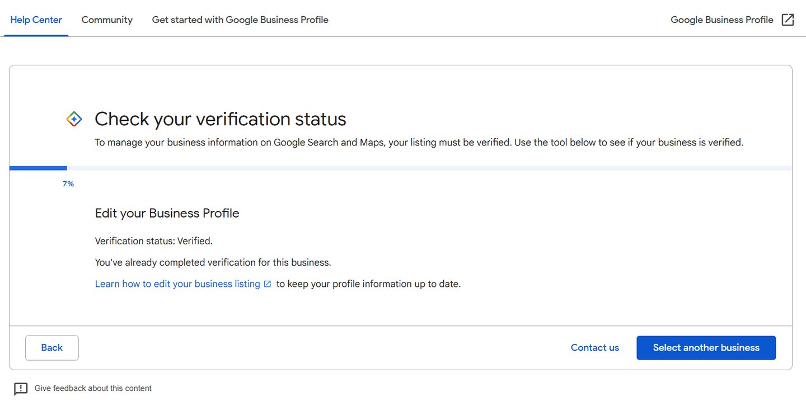Open the Community tab
Screen dimensions: 806x406
107,20
